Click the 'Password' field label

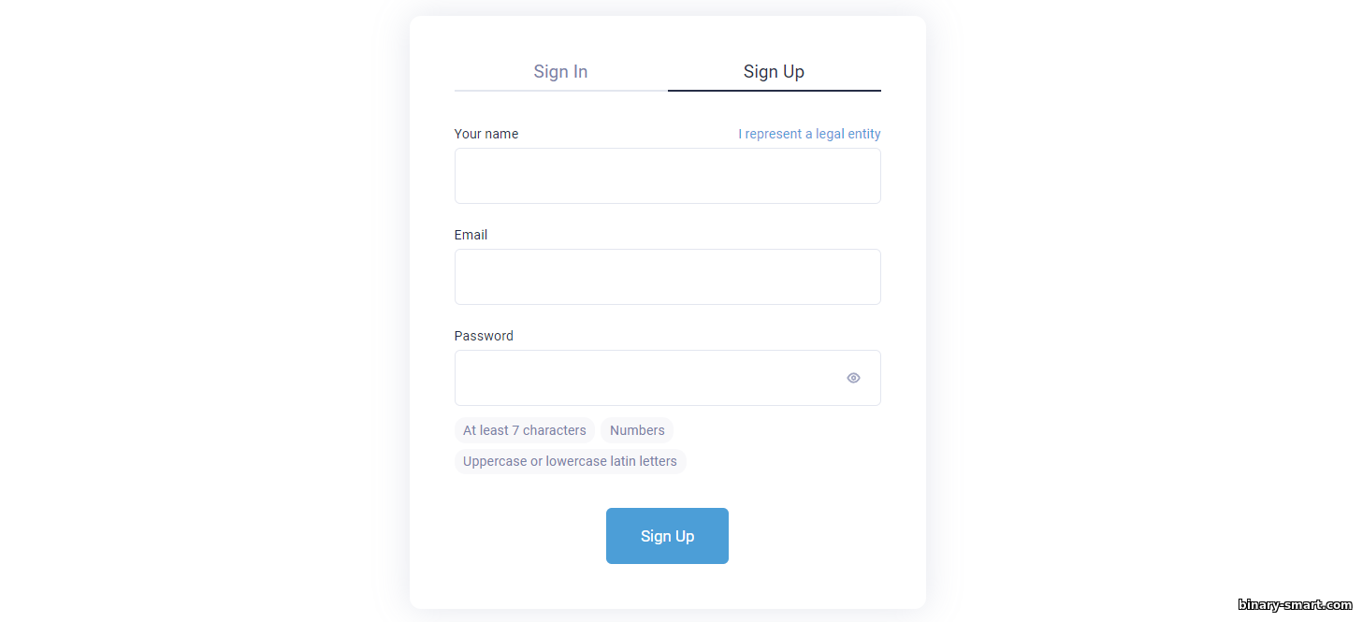(484, 336)
